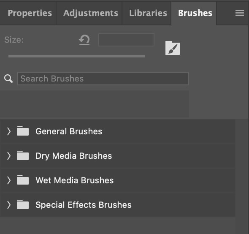
Task: Open the Brush Settings panel icon
Action: [173, 48]
